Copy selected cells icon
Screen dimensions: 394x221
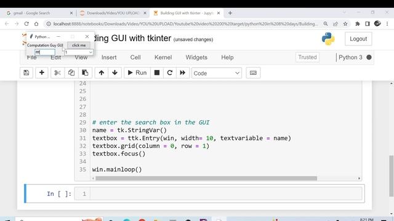71,72
